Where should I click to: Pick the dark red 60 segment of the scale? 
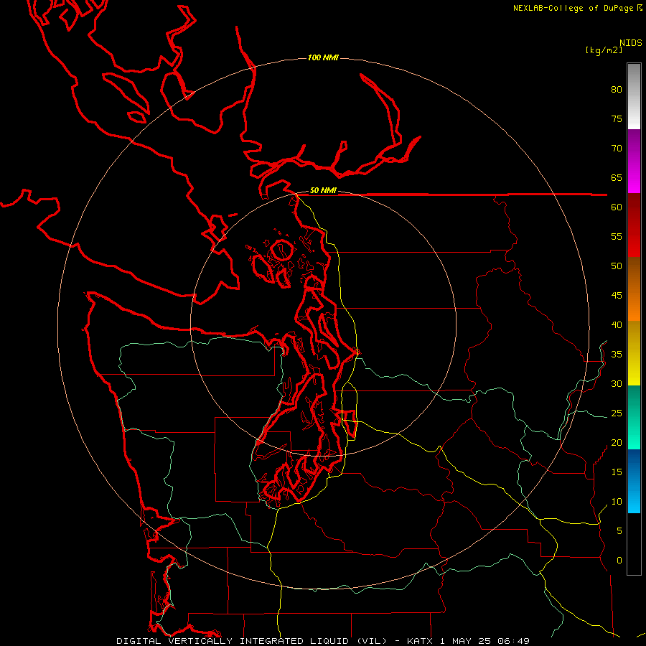[x=634, y=207]
